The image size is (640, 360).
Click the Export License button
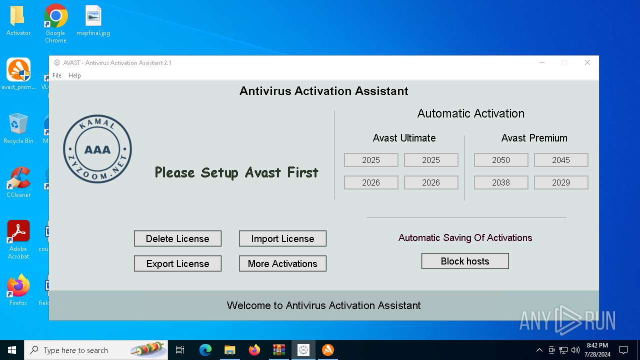pos(177,263)
